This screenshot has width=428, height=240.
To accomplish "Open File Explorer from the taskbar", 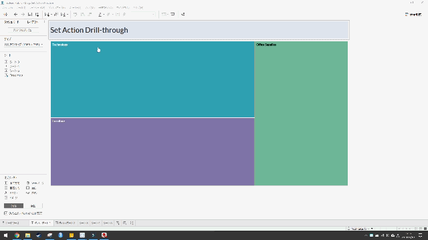I will (28, 235).
